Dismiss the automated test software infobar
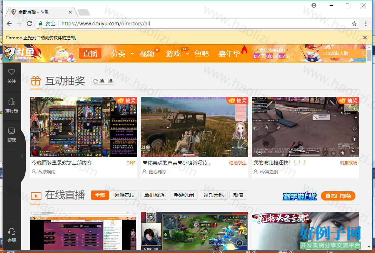The width and height of the screenshot is (375, 253). tap(365, 38)
